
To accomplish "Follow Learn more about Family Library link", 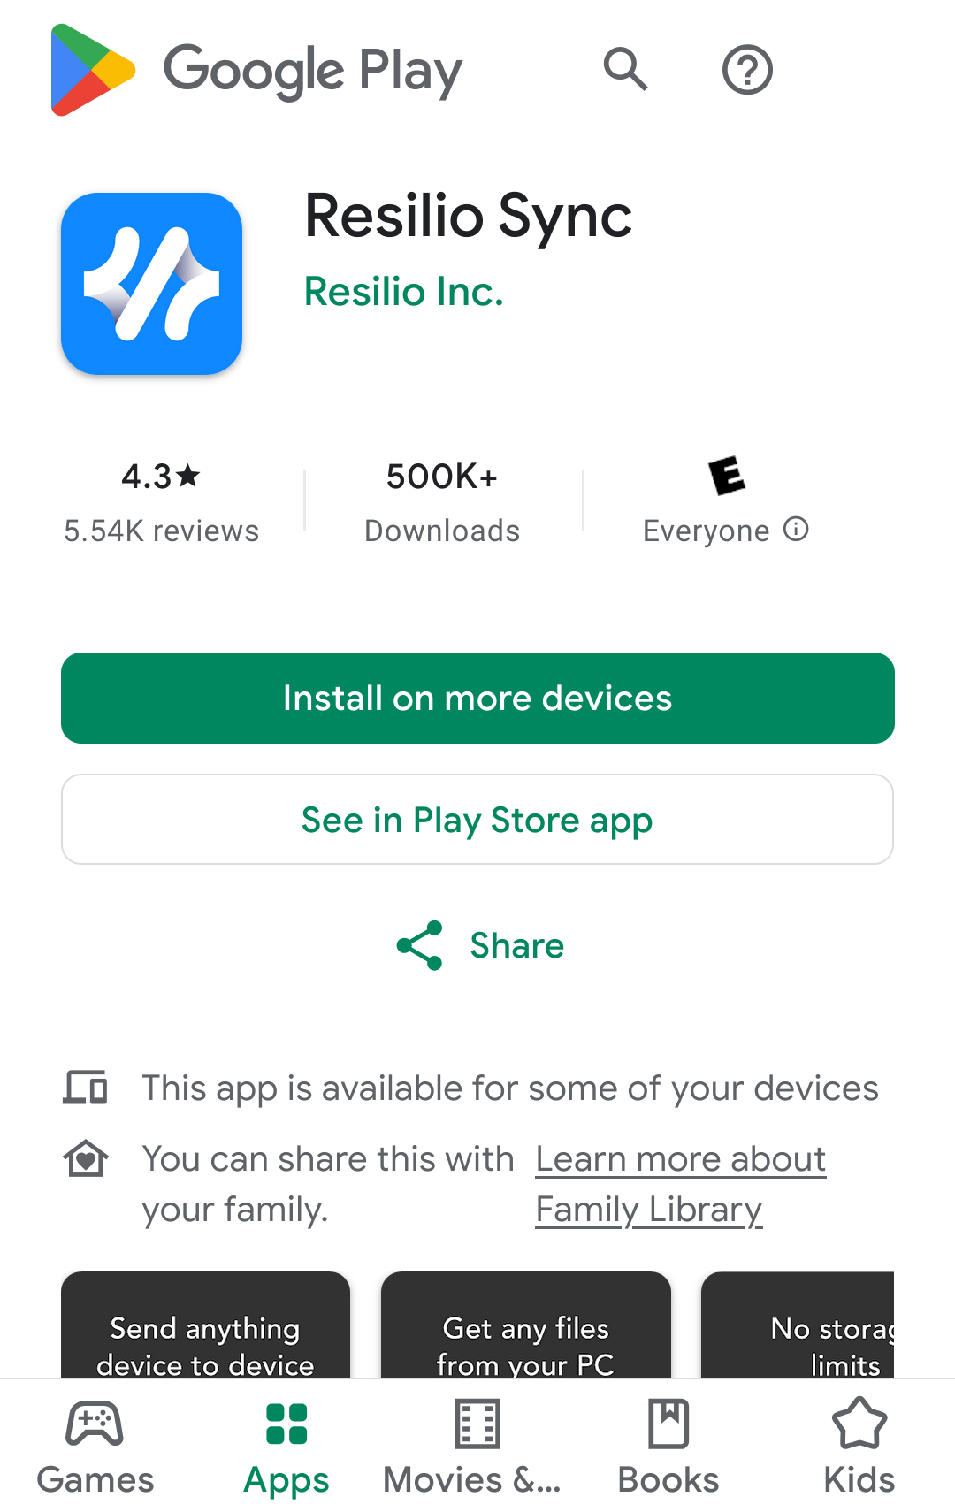I will (x=681, y=1184).
